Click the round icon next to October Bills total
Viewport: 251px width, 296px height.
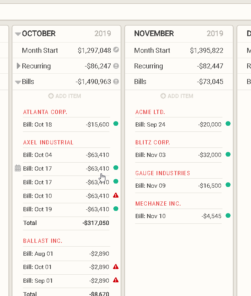click(x=116, y=82)
